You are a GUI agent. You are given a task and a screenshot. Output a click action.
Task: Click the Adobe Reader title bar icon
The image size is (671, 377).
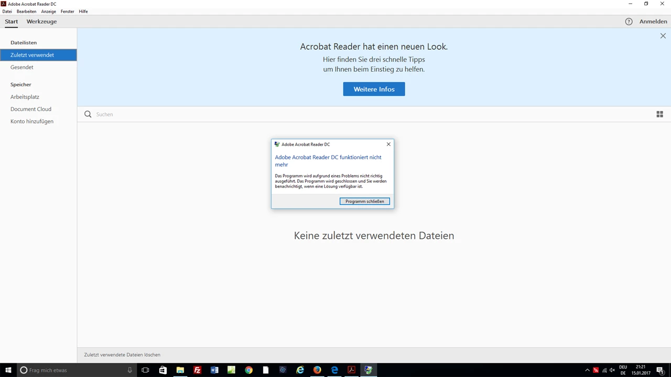4,4
